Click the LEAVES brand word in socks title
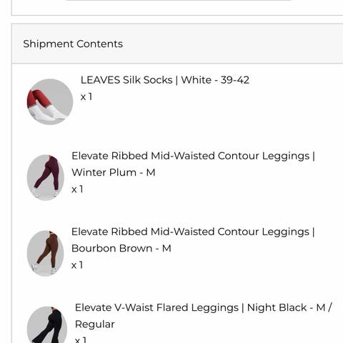343x343 pixels. pyautogui.click(x=100, y=80)
